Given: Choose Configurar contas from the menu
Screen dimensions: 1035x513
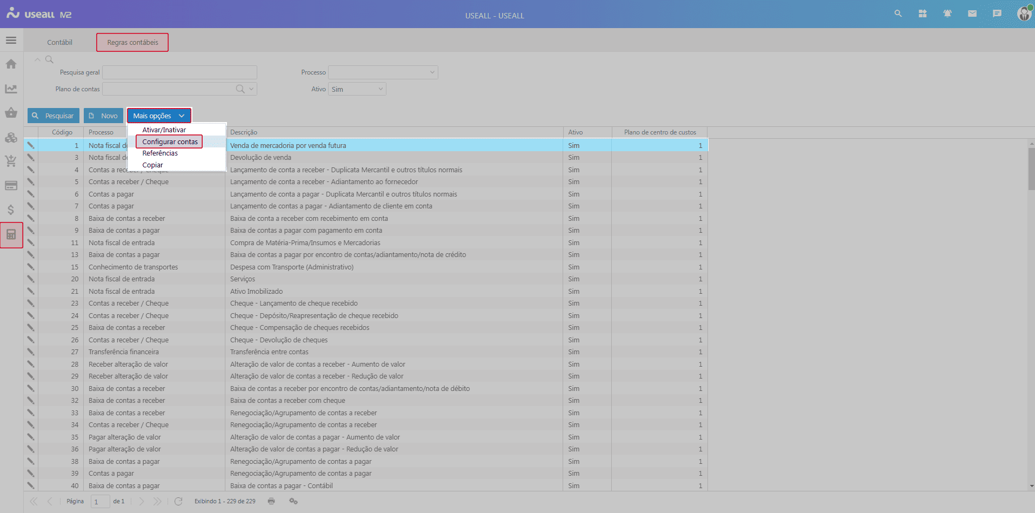Looking at the screenshot, I should 169,141.
